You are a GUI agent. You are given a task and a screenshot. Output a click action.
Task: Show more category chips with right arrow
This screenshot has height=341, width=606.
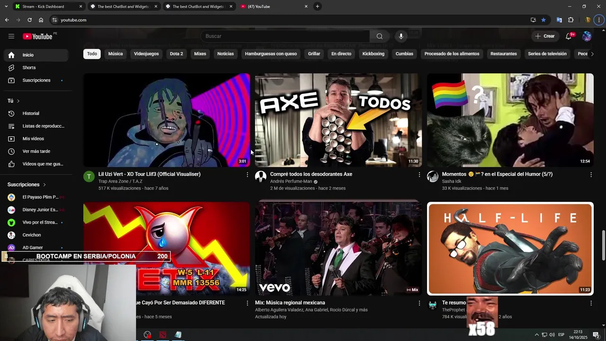coord(592,54)
